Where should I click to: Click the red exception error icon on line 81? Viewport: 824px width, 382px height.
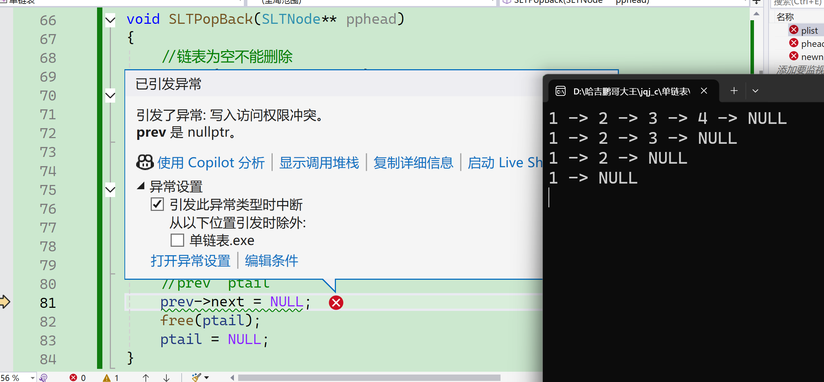336,302
